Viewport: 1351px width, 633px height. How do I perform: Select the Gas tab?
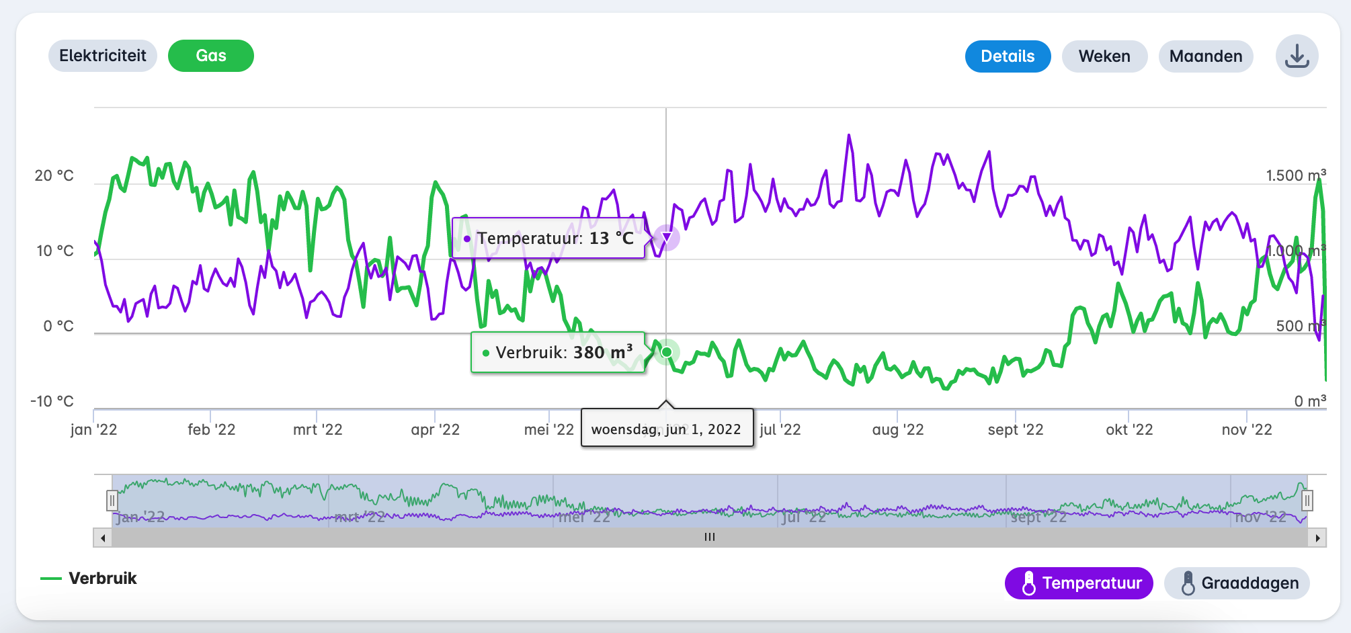(x=210, y=56)
